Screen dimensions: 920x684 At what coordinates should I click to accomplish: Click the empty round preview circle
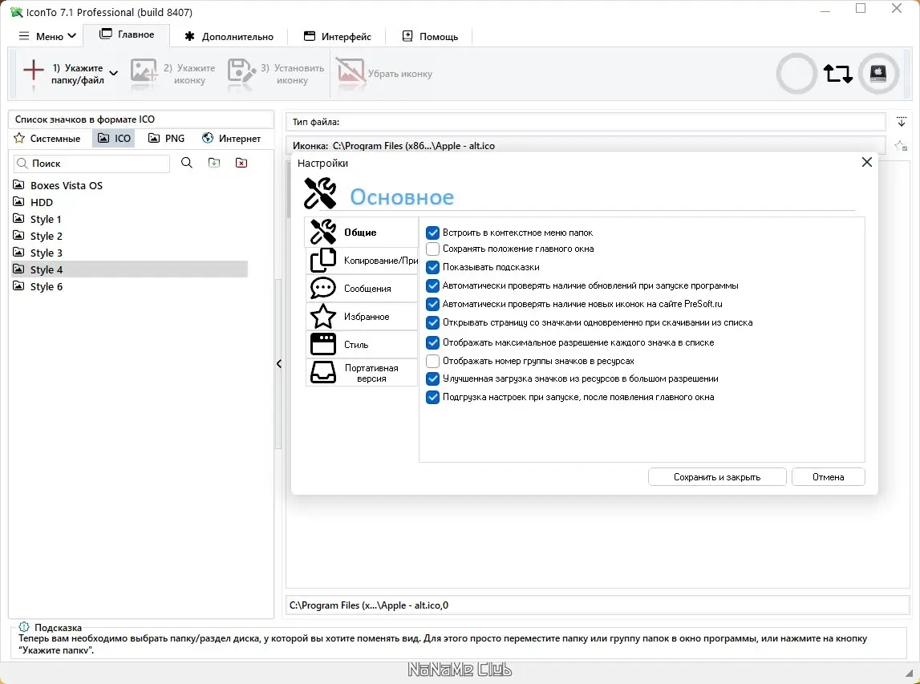click(x=796, y=74)
